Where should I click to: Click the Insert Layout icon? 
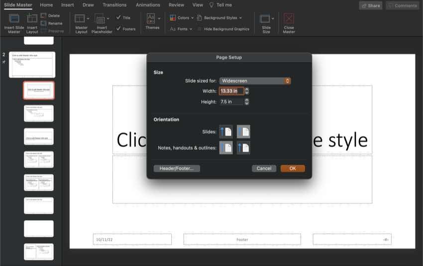(32, 19)
